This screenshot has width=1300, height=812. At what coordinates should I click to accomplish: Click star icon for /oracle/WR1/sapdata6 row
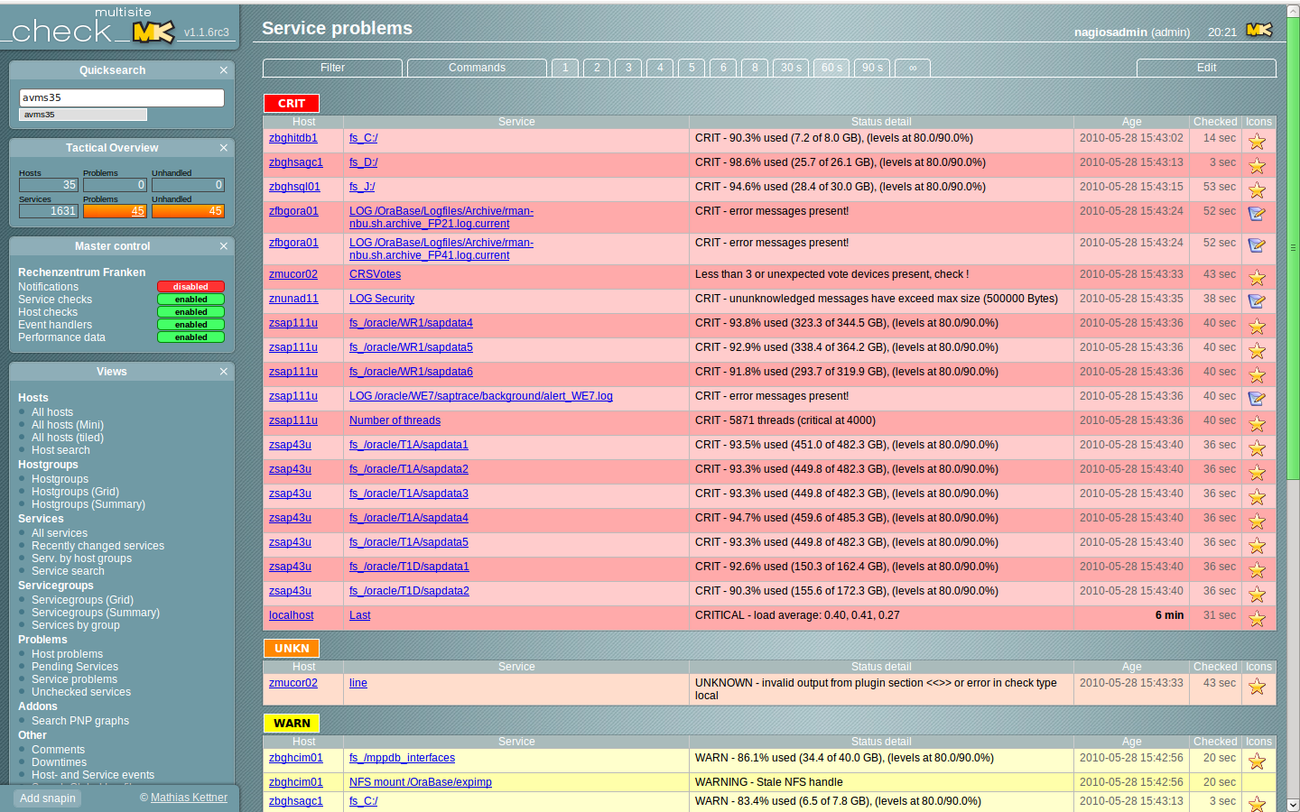pos(1257,374)
